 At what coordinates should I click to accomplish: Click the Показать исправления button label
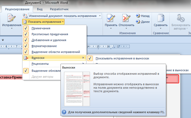click(x=45, y=22)
